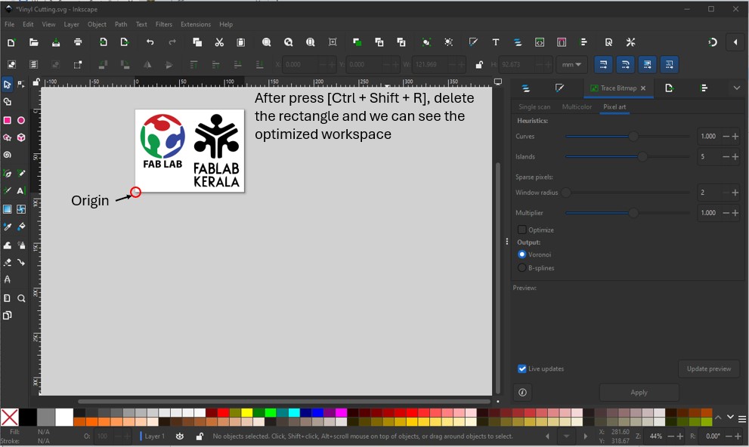Viewport: 749px width, 447px height.
Task: Open the Layer 1 selector in status bar
Action: pos(153,436)
